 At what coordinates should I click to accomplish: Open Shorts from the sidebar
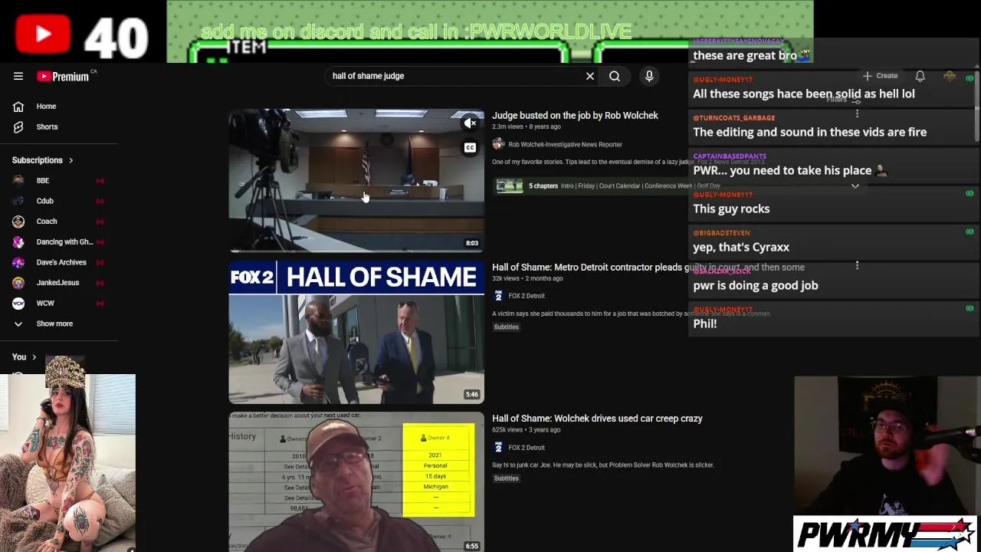pyautogui.click(x=47, y=127)
